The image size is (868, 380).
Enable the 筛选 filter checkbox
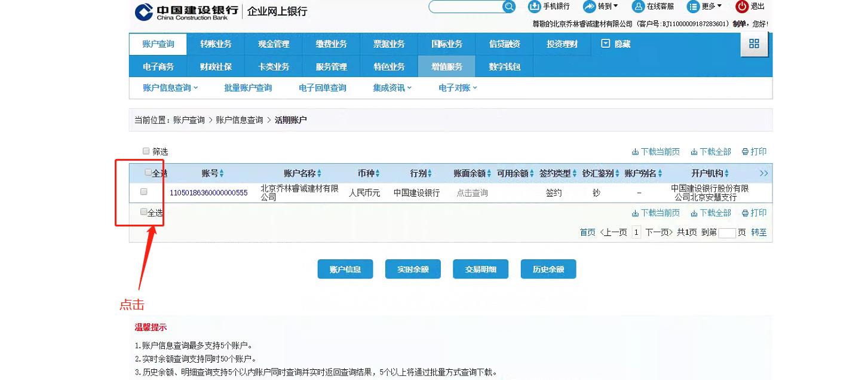[146, 151]
